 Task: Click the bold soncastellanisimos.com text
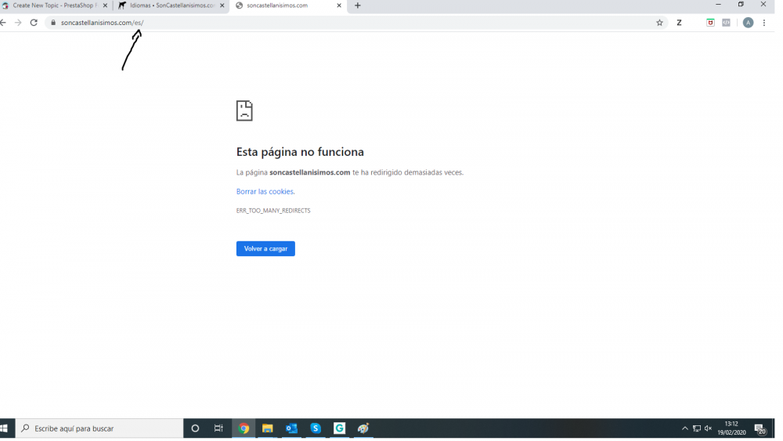coord(309,172)
